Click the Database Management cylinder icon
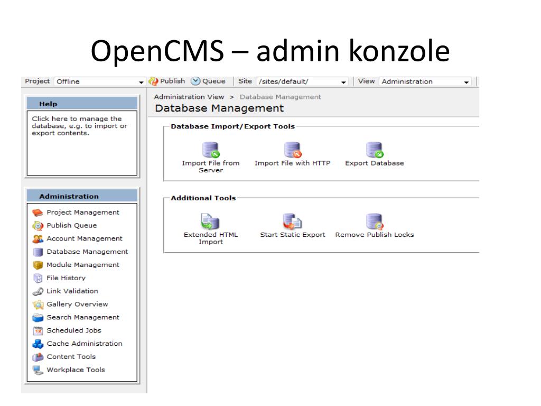Image resolution: width=541 pixels, height=406 pixels. pyautogui.click(x=38, y=252)
